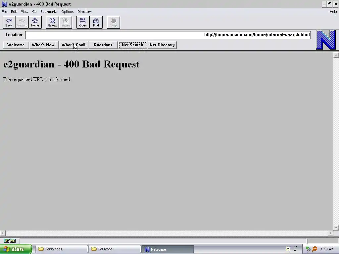Open the Edit menu

(x=14, y=12)
